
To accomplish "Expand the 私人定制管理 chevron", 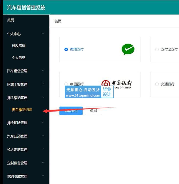I will pyautogui.click(x=43, y=149).
